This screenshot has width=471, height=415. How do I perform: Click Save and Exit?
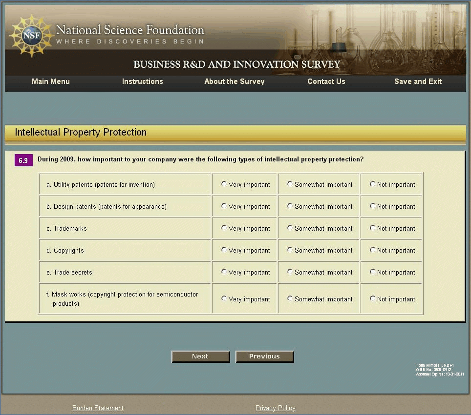tap(418, 81)
